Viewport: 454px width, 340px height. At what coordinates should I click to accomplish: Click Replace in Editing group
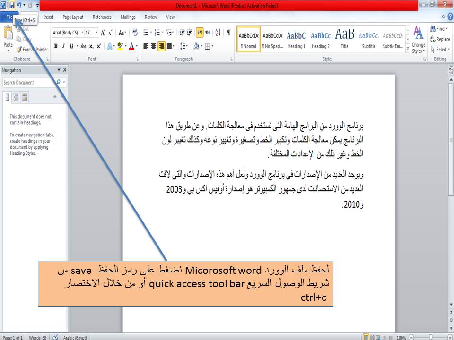[x=440, y=39]
